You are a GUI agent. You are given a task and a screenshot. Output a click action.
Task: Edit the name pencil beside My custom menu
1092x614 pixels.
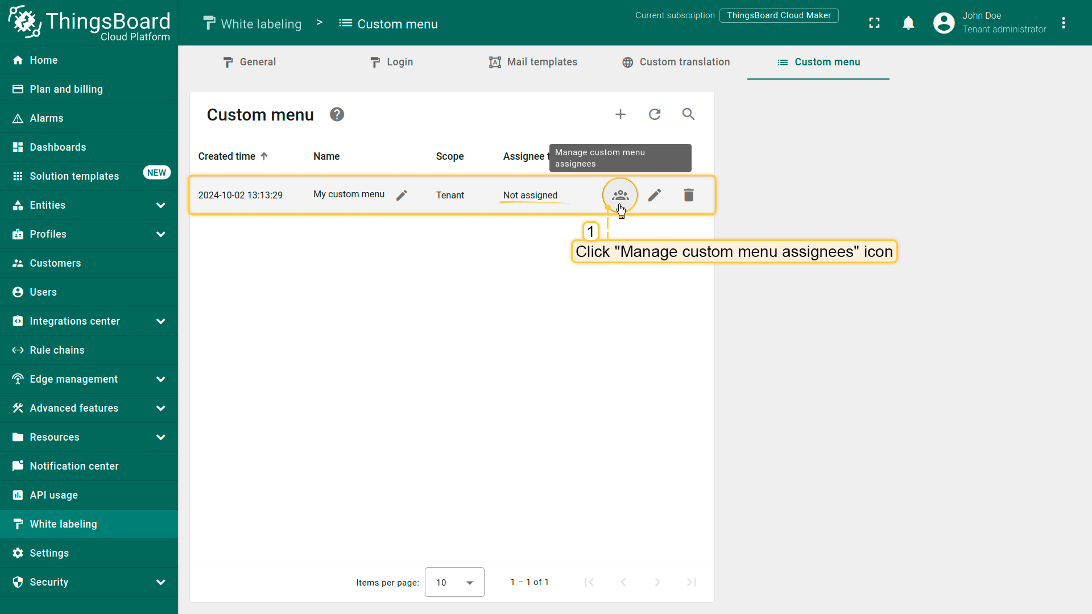pos(402,195)
